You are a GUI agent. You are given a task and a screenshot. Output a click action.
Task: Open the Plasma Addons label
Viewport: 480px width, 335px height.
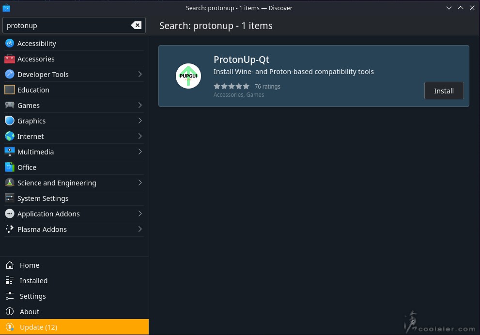pos(42,229)
